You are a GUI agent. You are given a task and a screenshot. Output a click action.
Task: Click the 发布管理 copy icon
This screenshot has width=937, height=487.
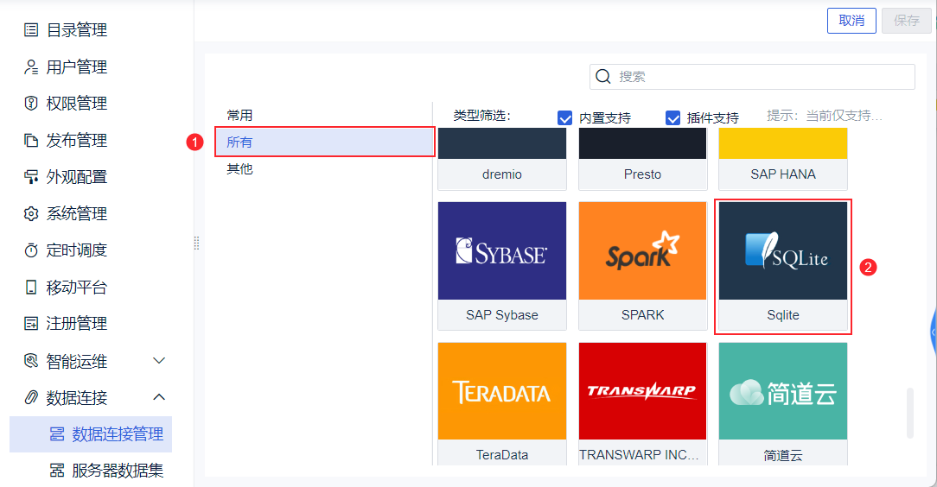pyautogui.click(x=31, y=140)
